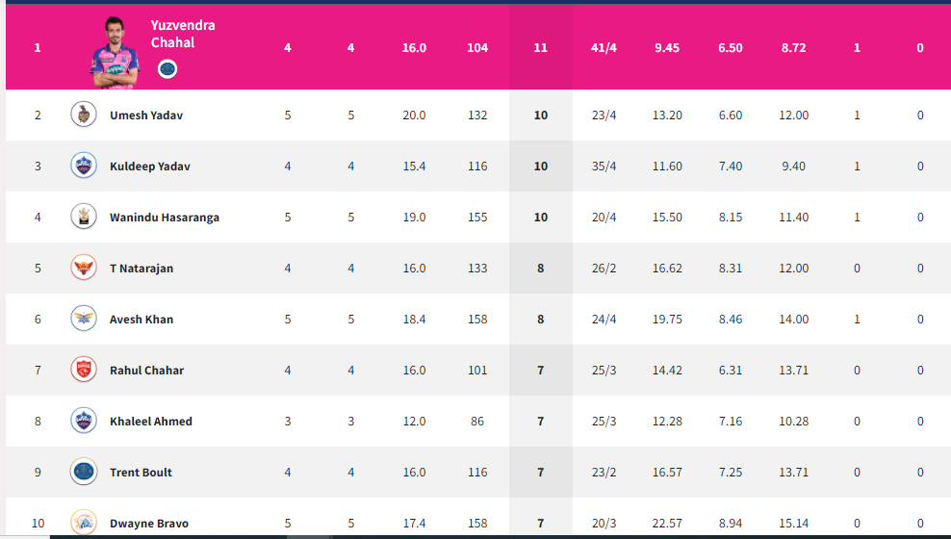
Task: Click Rajasthan Royals logo beside Trent Boult
Action: point(84,471)
